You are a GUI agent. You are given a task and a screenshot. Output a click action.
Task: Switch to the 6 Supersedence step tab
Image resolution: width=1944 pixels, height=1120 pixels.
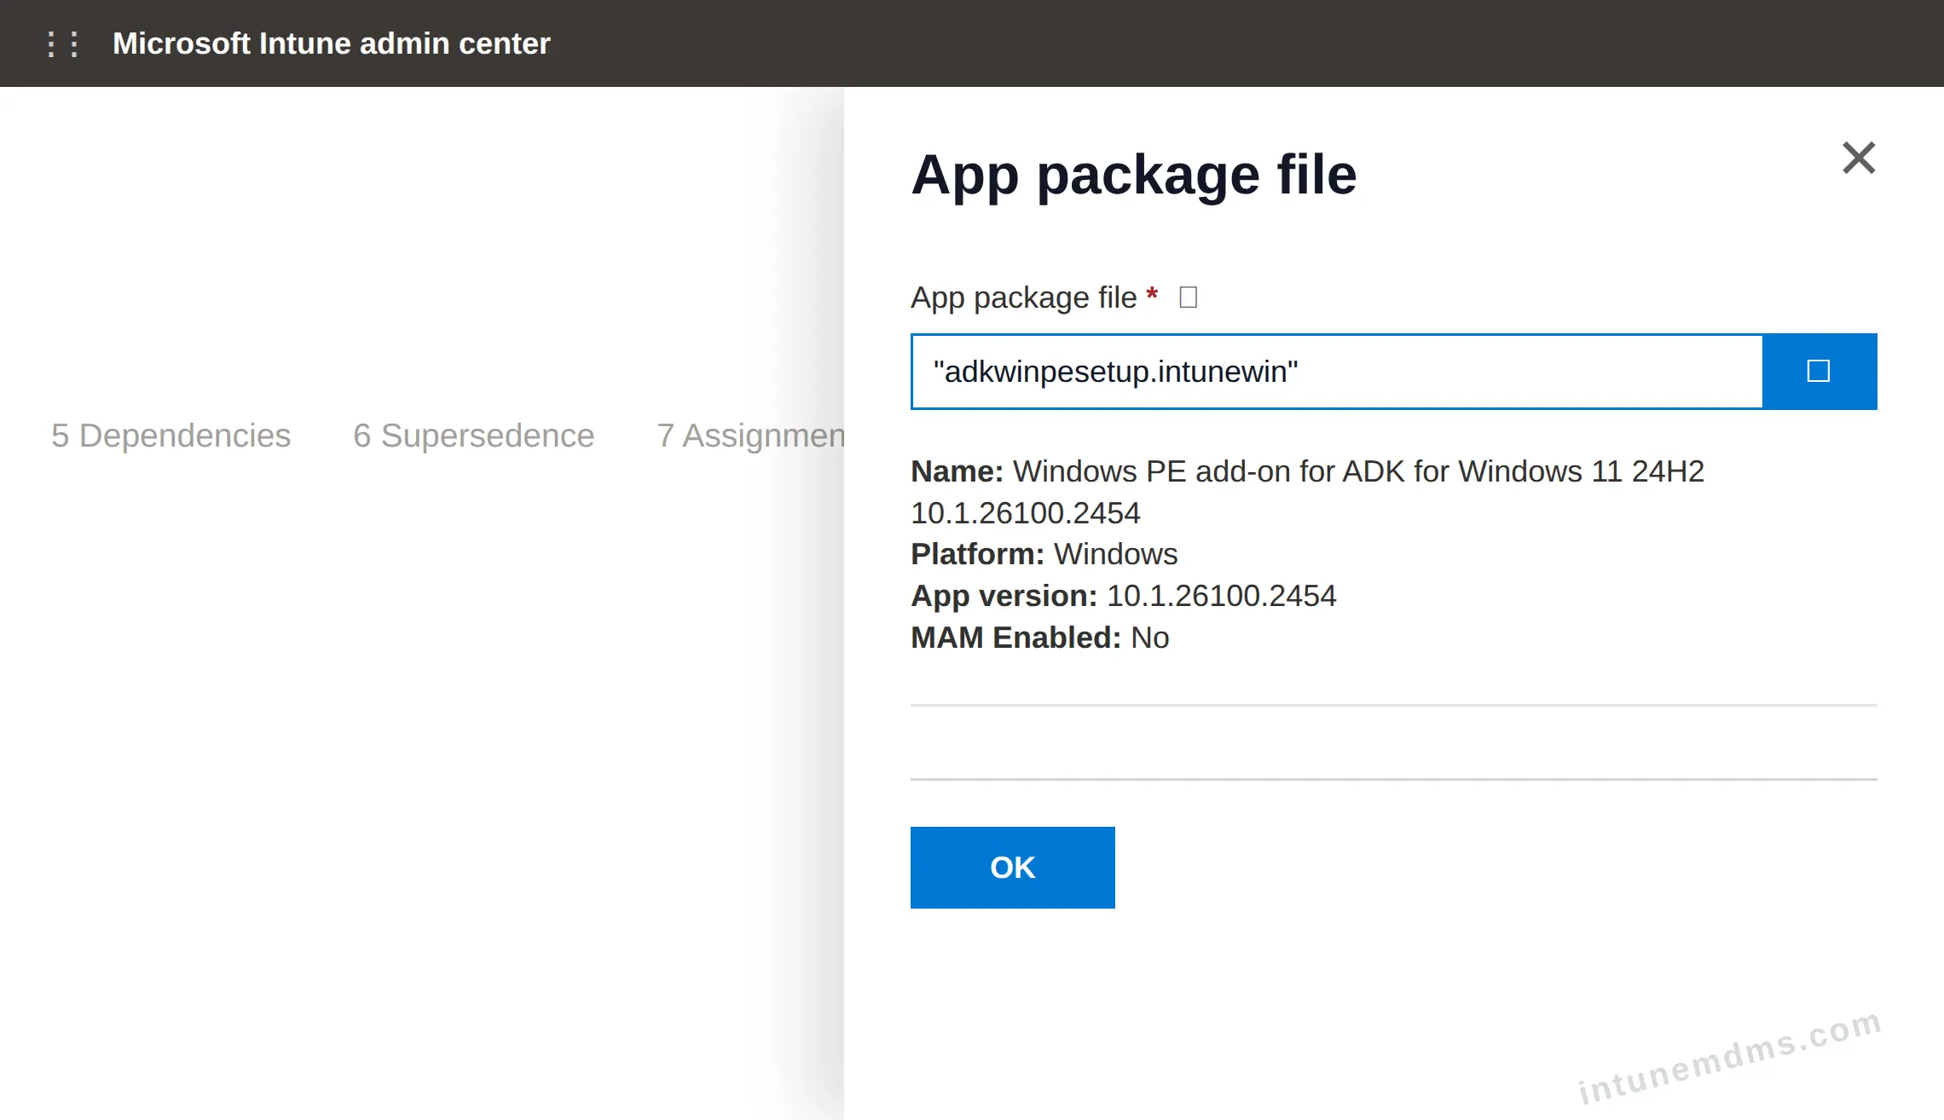point(473,436)
